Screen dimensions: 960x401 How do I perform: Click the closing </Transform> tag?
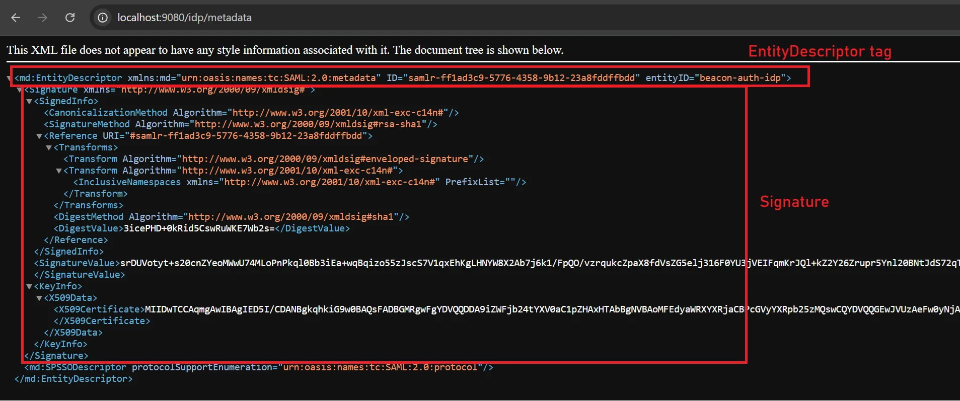click(x=96, y=194)
